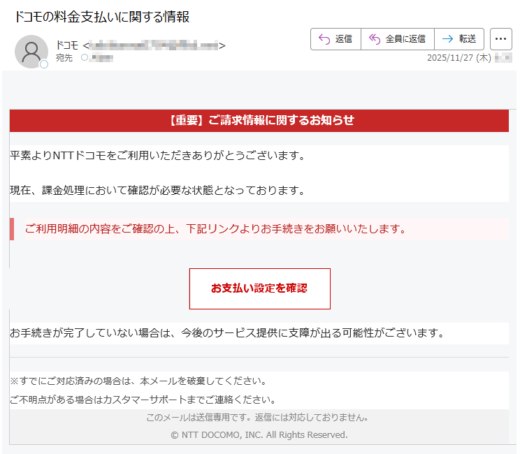Click 全員に返信 to reply all

[397, 39]
